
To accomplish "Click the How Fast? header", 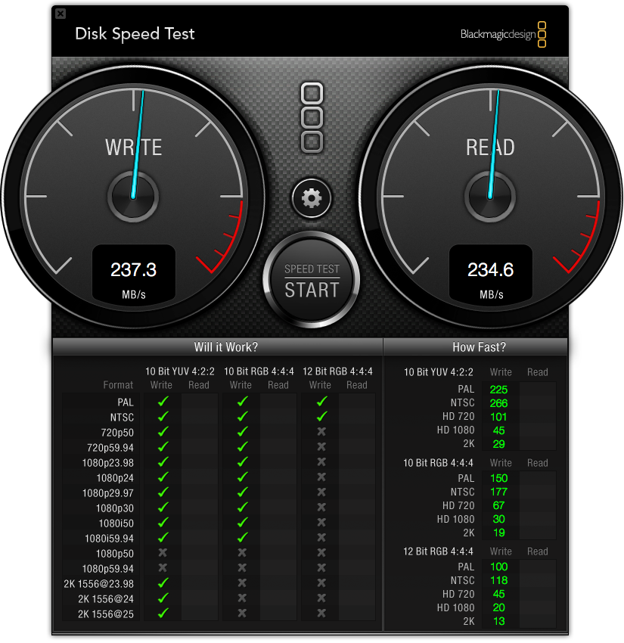I will click(479, 347).
